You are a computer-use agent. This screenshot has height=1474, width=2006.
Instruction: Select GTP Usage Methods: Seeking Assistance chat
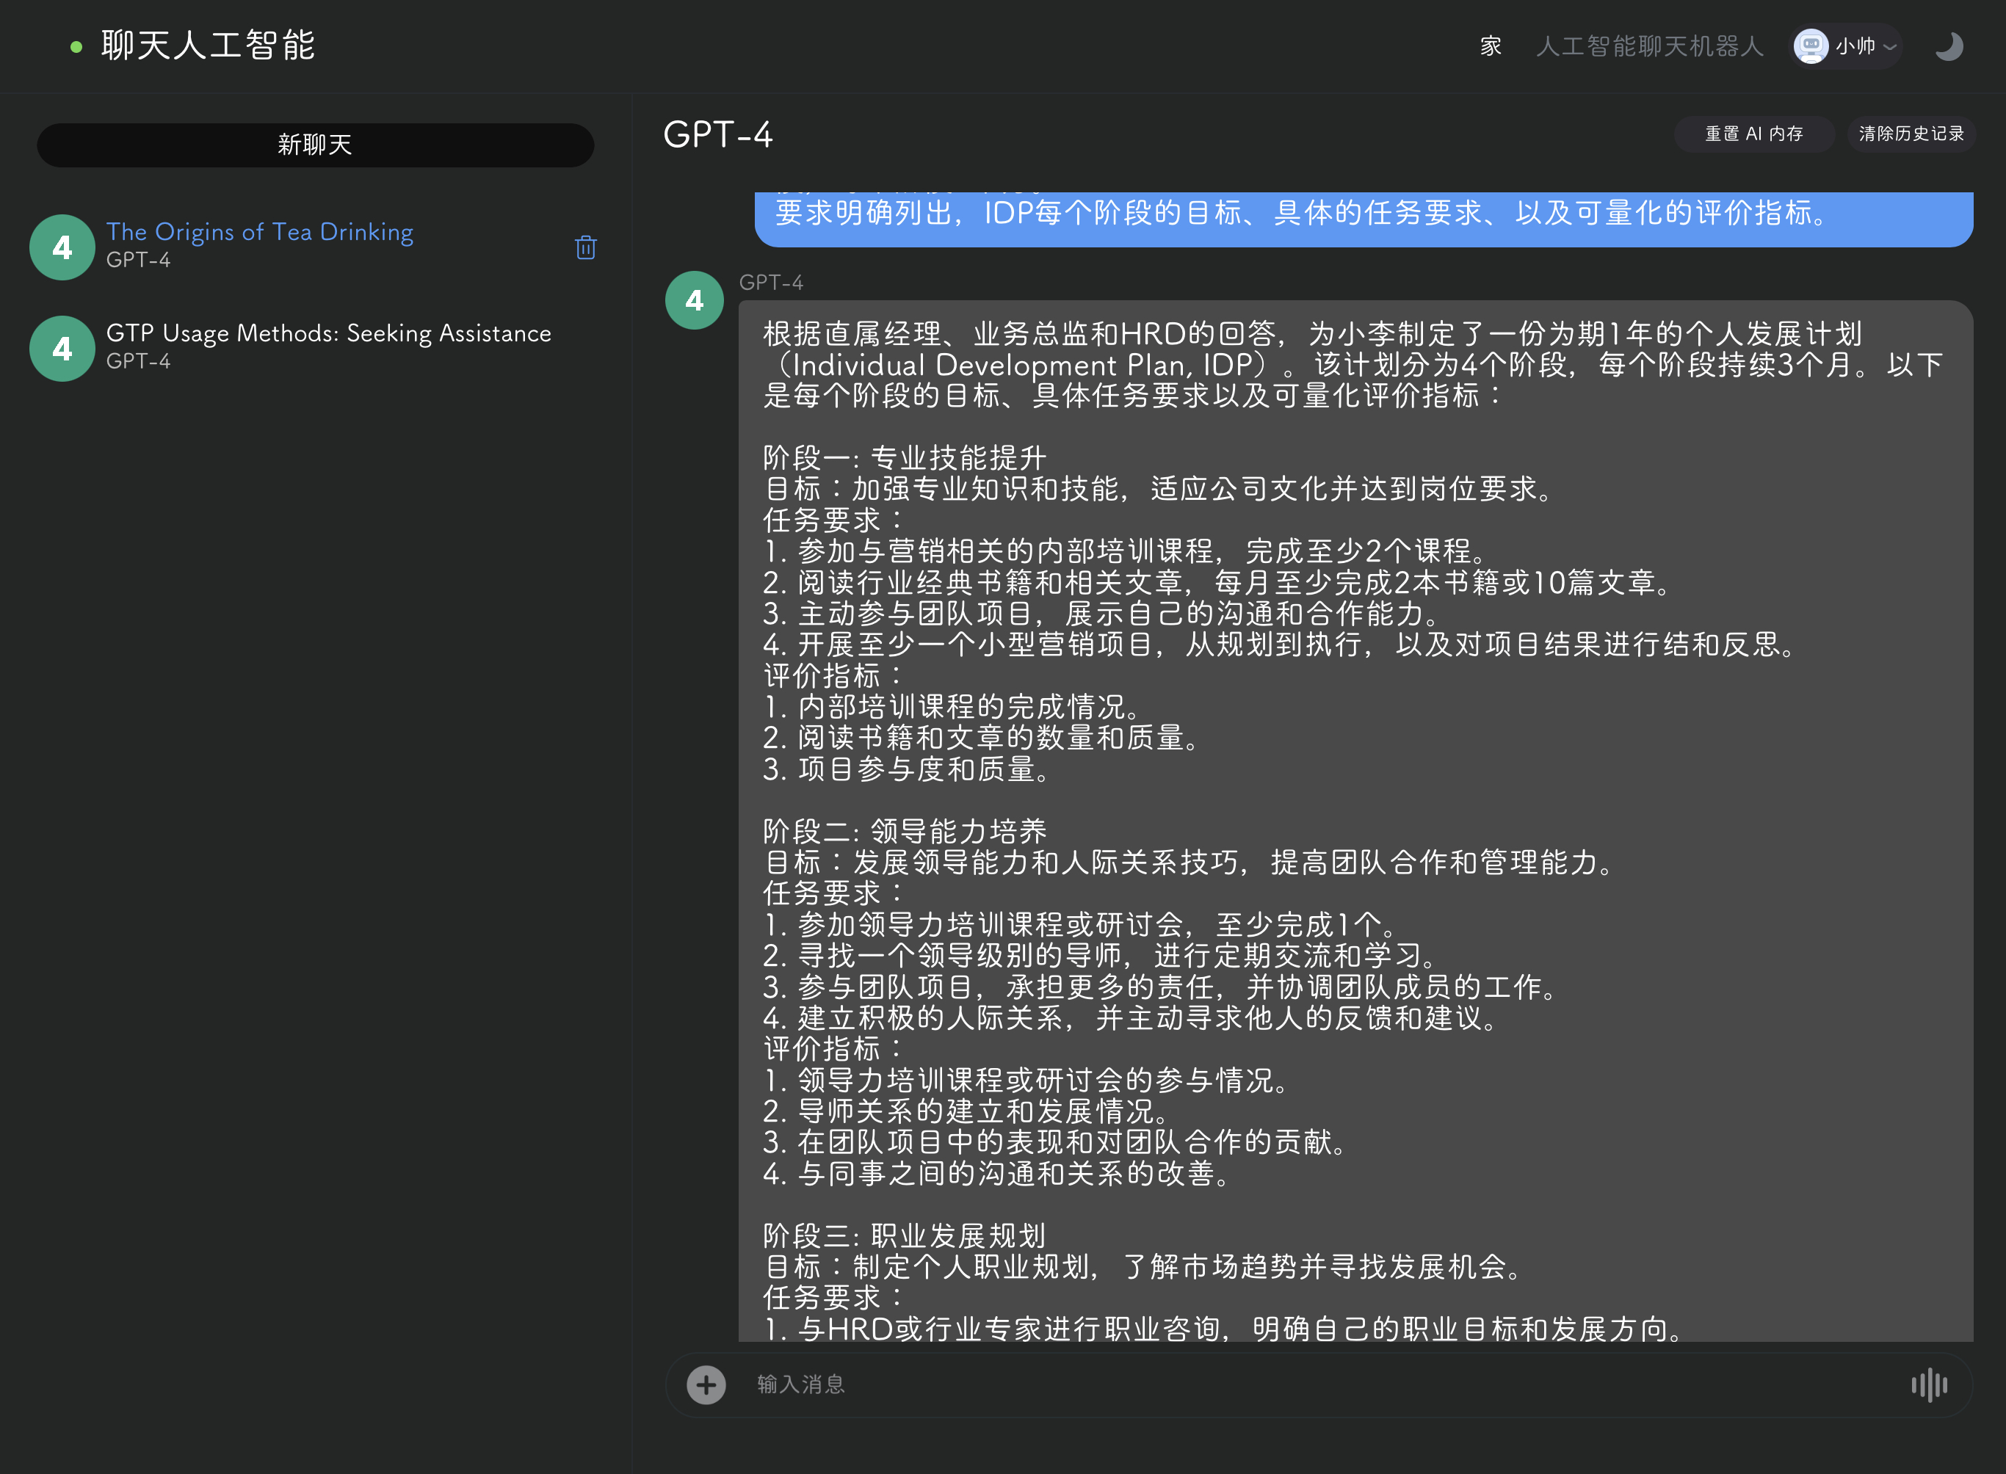coord(328,334)
